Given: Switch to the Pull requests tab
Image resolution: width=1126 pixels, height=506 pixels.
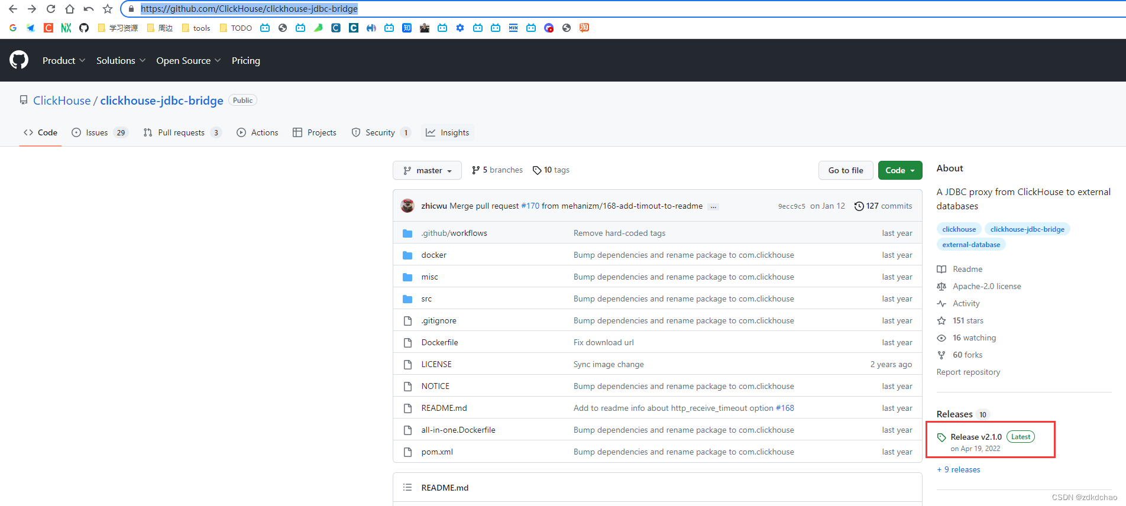Looking at the screenshot, I should click(x=182, y=132).
